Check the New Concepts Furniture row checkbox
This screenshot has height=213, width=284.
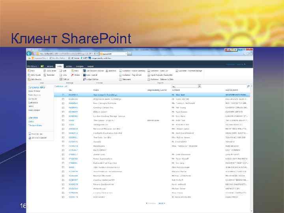pyautogui.click(x=63, y=103)
